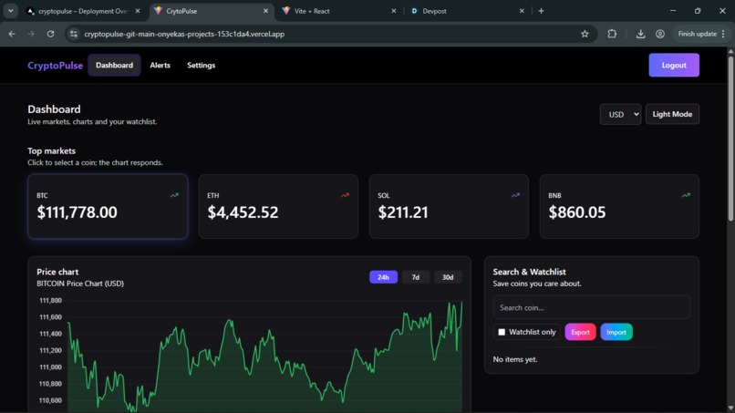Close the CrytoPulse browser tab
This screenshot has height=413, width=735.
click(x=265, y=11)
